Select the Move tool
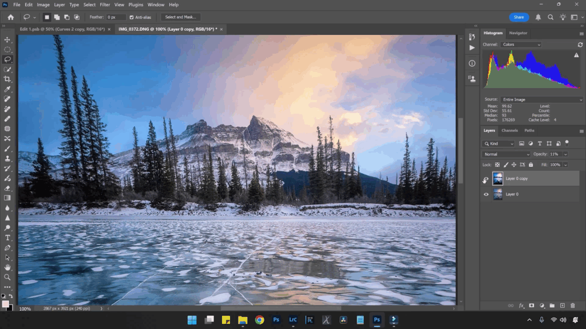The height and width of the screenshot is (329, 586). pos(7,39)
